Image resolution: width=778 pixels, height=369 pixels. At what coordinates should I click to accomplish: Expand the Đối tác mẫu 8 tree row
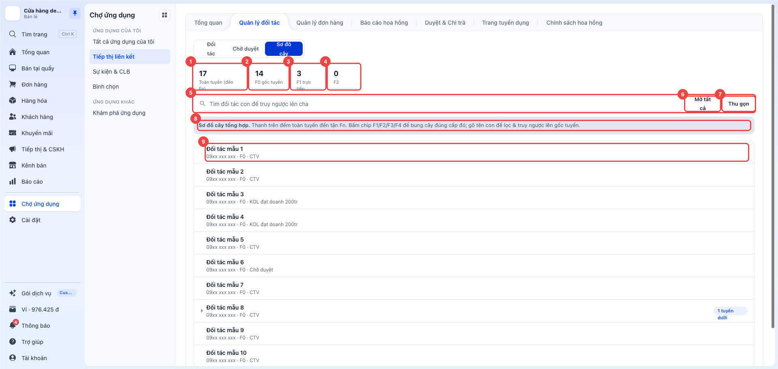pos(202,311)
